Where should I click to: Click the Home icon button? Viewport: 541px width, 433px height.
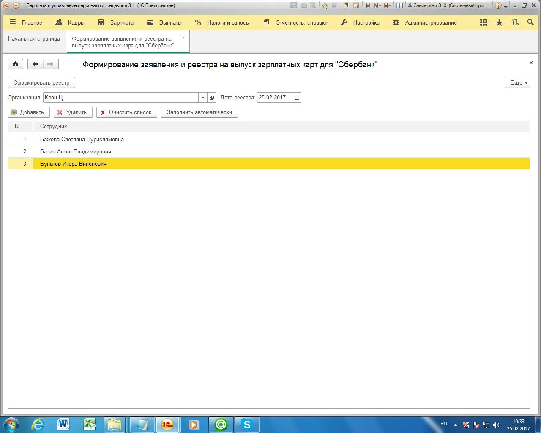click(15, 64)
